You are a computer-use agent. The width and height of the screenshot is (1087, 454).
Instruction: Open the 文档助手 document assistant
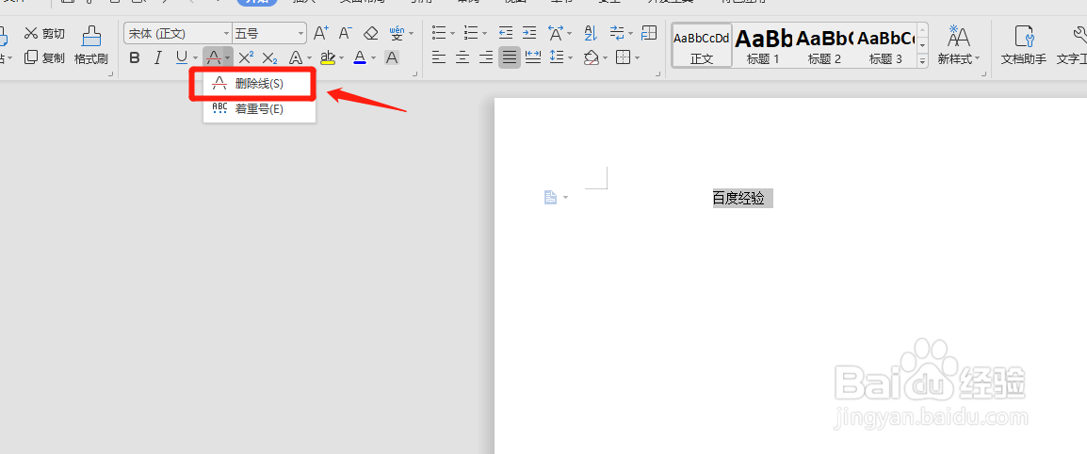(x=1024, y=46)
